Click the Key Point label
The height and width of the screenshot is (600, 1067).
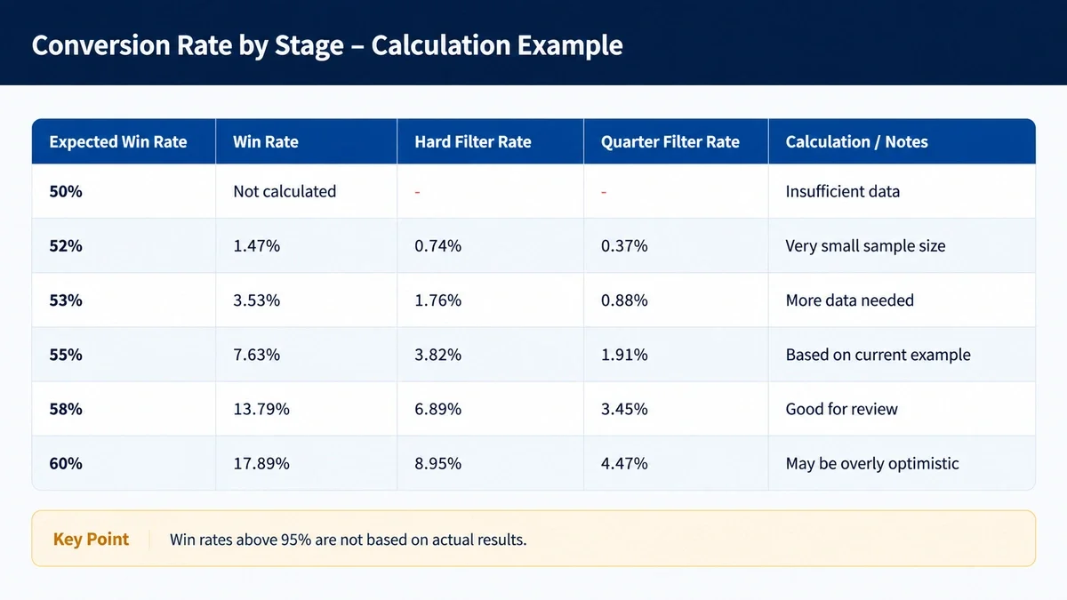(91, 539)
